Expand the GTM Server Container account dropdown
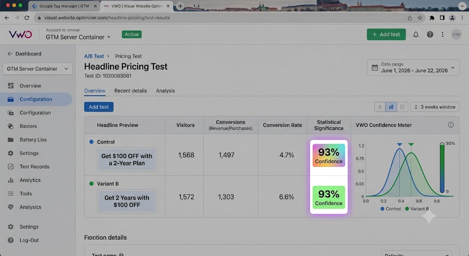Image resolution: width=469 pixels, height=256 pixels. click(78, 37)
